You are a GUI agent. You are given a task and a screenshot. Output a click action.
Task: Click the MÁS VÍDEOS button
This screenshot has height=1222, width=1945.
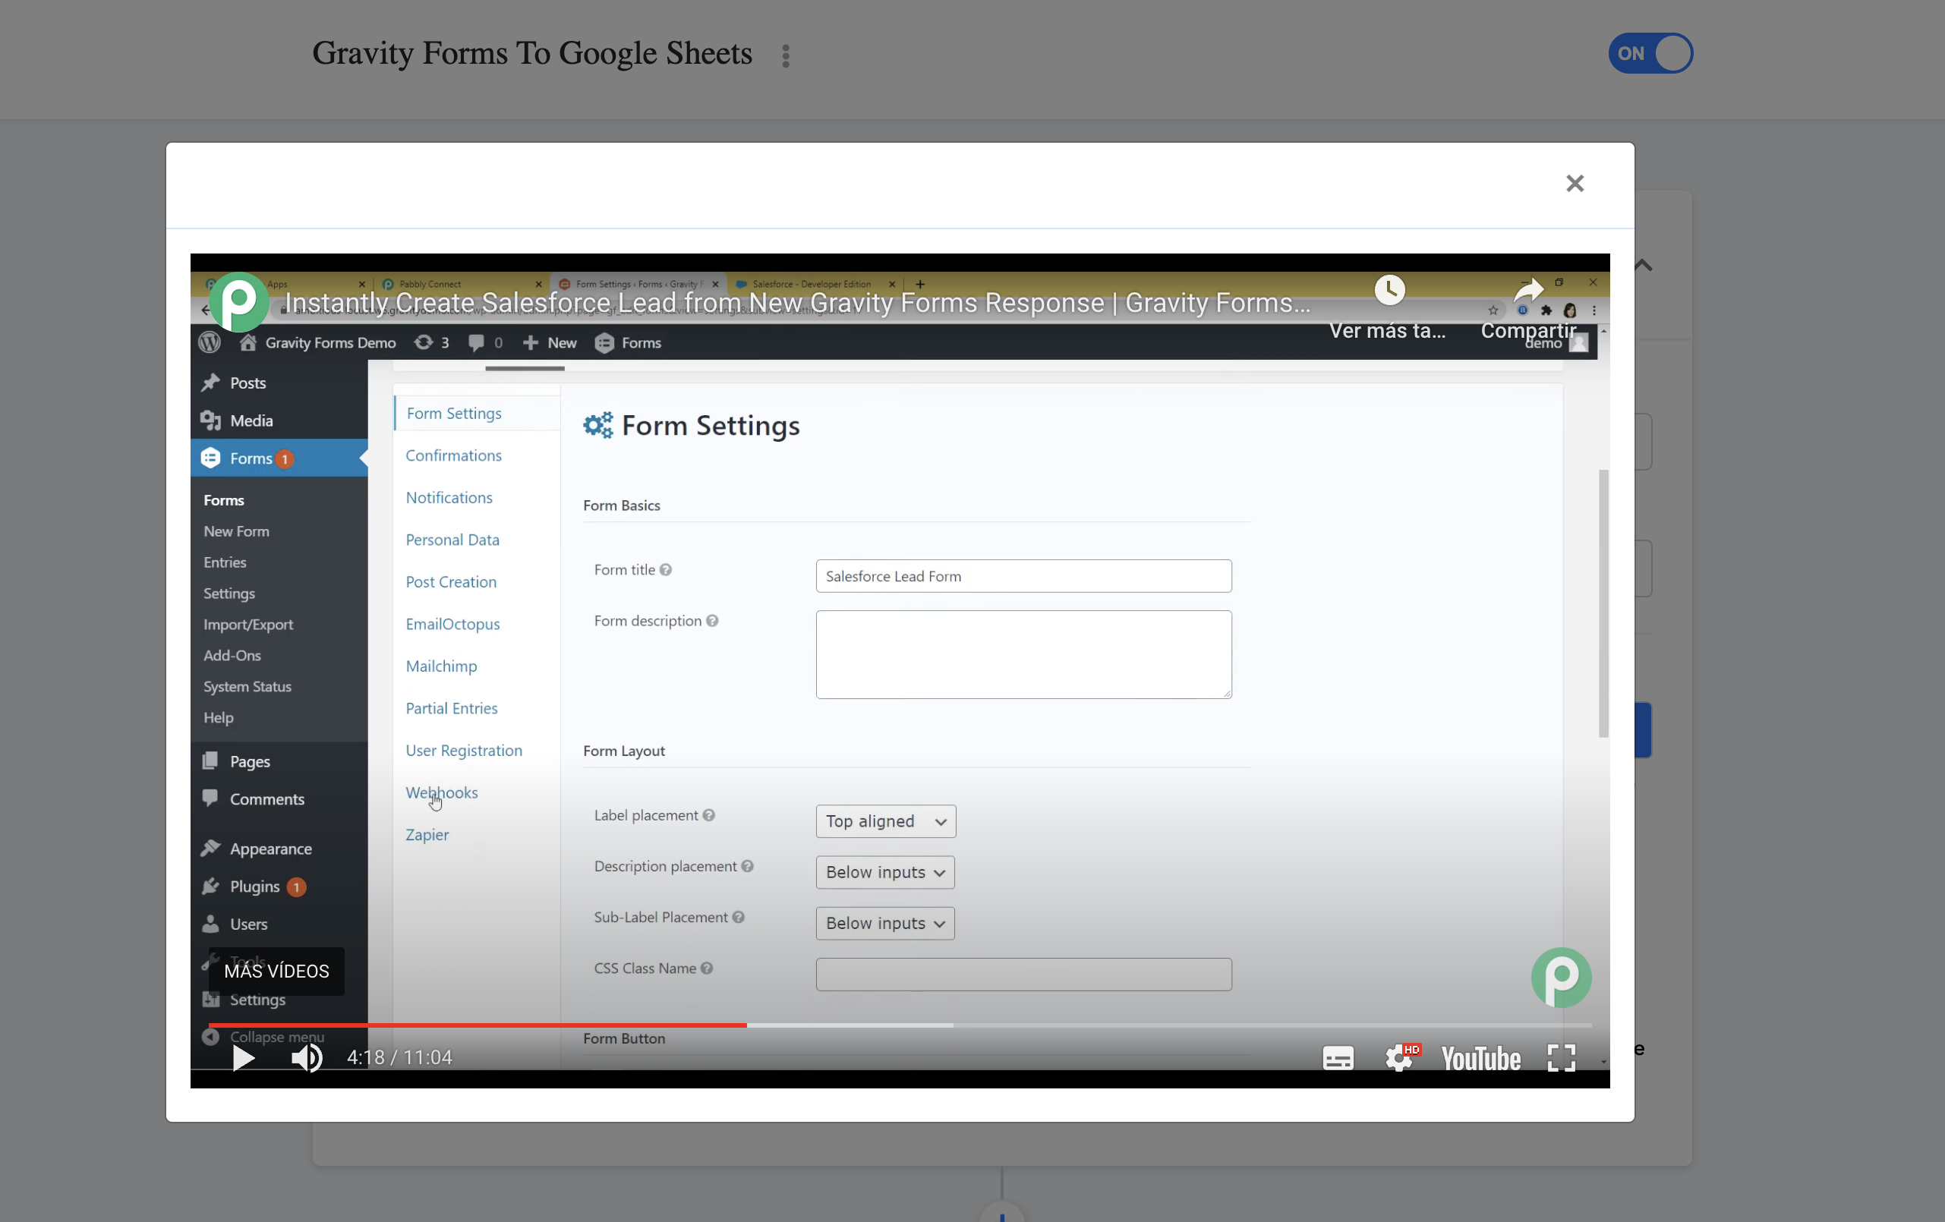pyautogui.click(x=276, y=971)
